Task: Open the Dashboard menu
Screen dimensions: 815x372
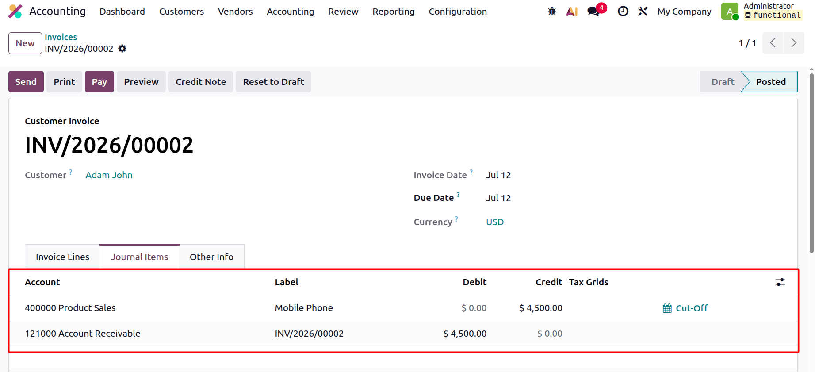Action: pos(122,12)
